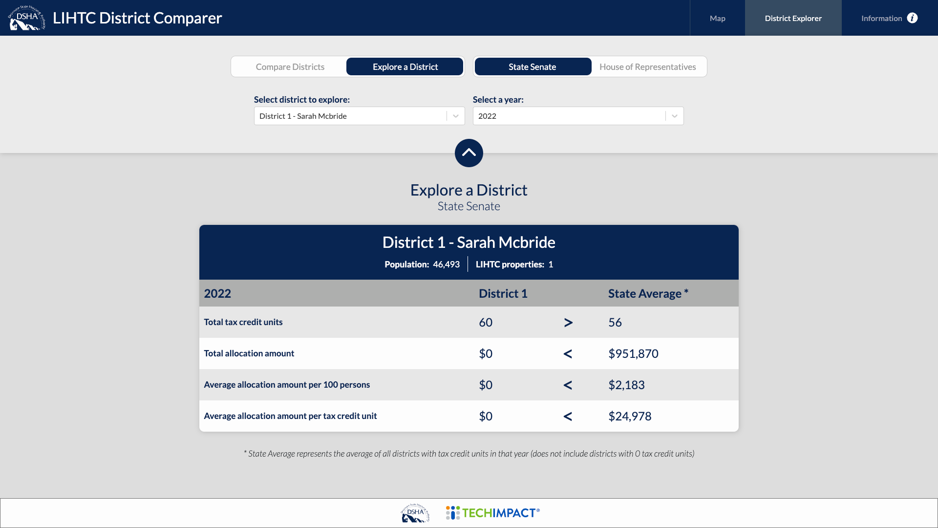Viewport: 938px width, 528px height.
Task: Click the 56 state average units value
Action: [615, 322]
